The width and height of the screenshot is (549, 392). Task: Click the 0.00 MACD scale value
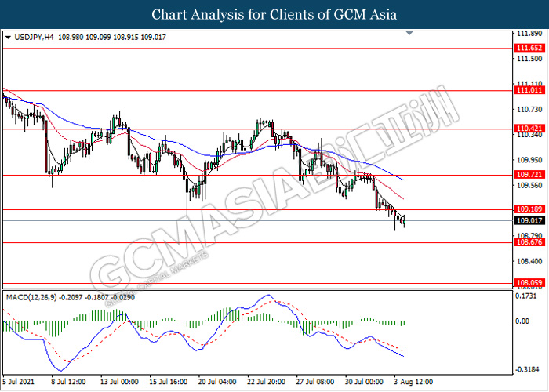coord(523,321)
